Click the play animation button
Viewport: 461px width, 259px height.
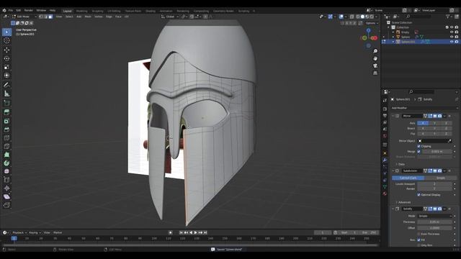click(195, 232)
